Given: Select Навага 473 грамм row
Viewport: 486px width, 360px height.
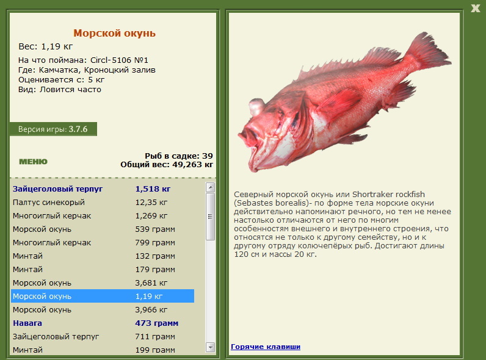Looking at the screenshot, I should 103,323.
